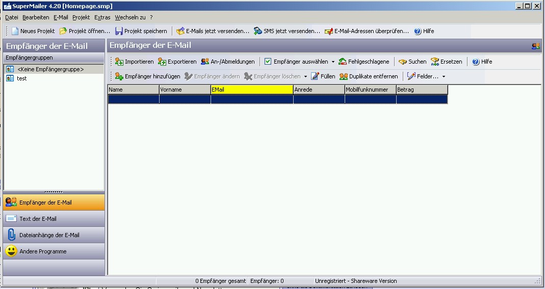Sort by the Name column header
This screenshot has height=289, width=545.
click(x=134, y=90)
